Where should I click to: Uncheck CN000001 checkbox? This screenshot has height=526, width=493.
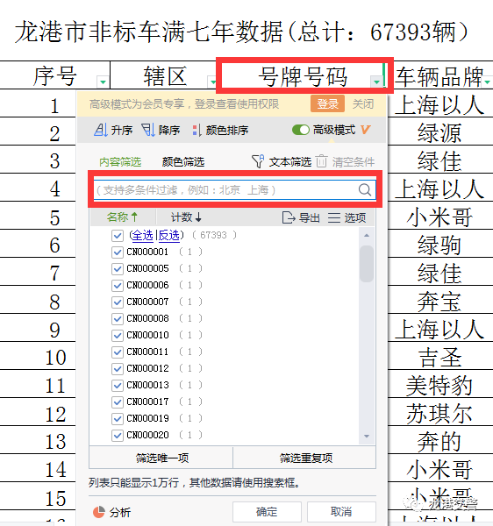tap(118, 252)
